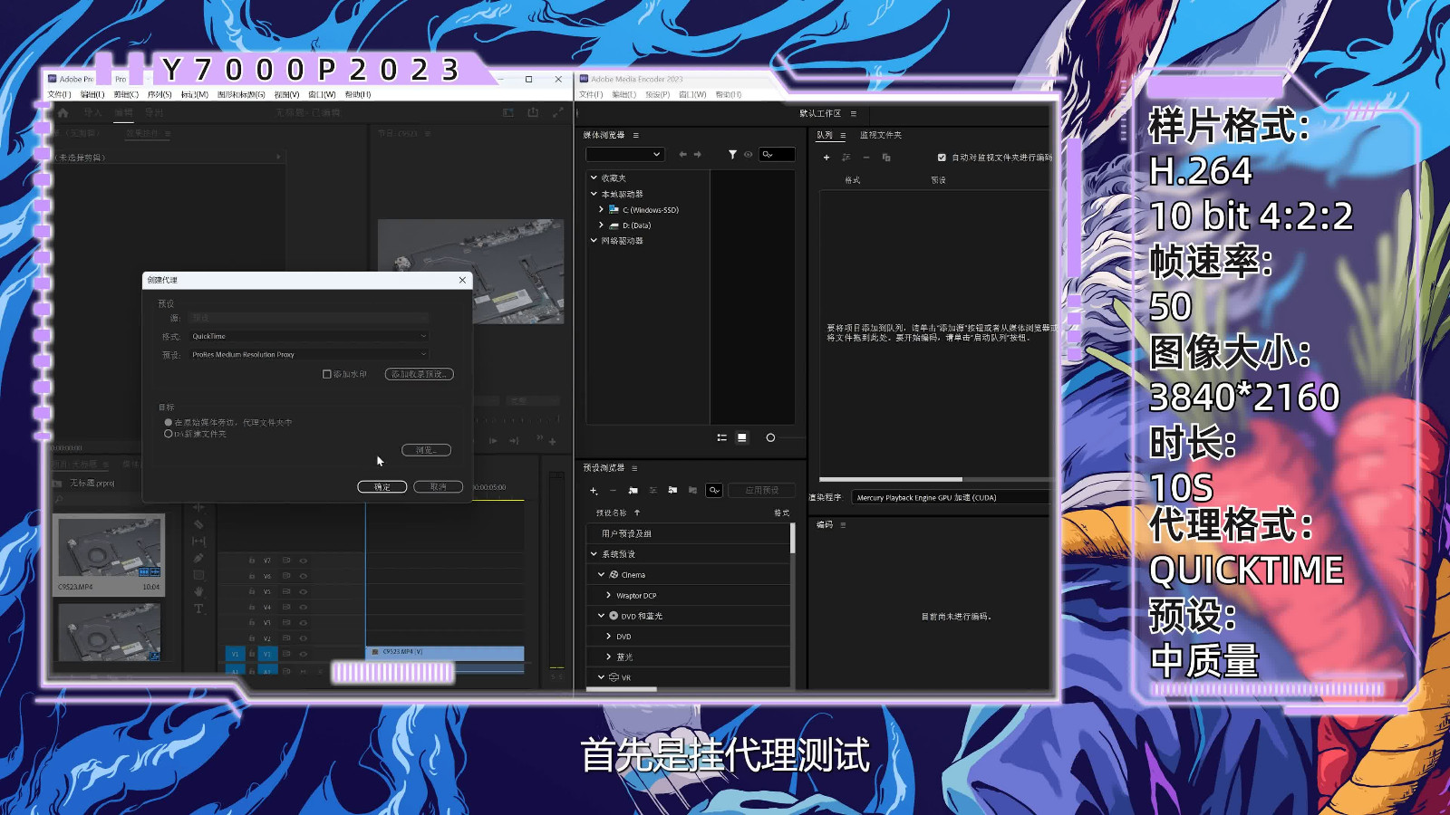This screenshot has height=815, width=1450.
Task: Open the Mercury Playback Engine renderer dropdown
Action: 952,497
